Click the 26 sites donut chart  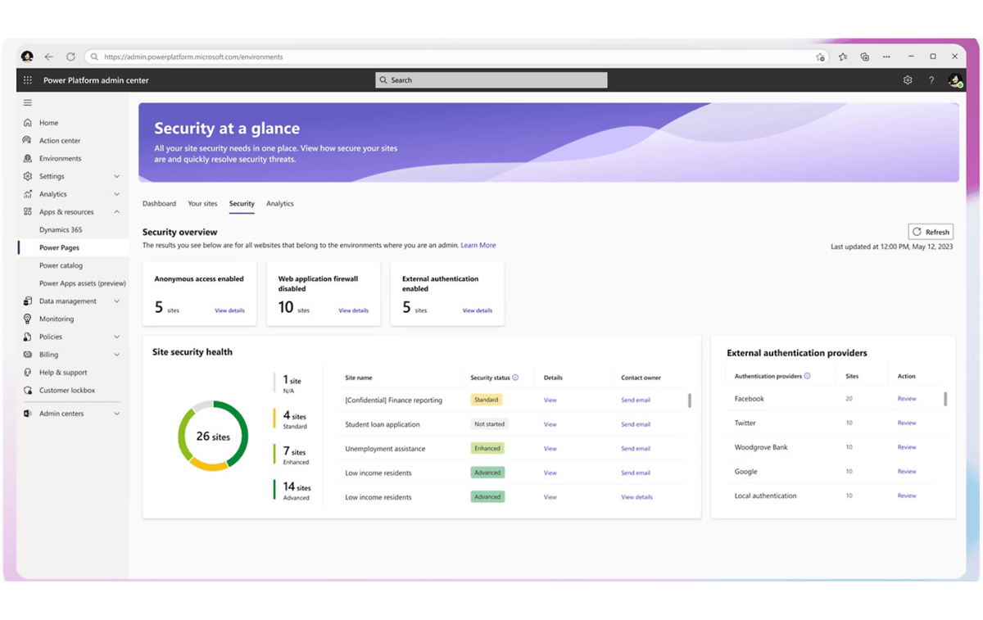pyautogui.click(x=213, y=436)
